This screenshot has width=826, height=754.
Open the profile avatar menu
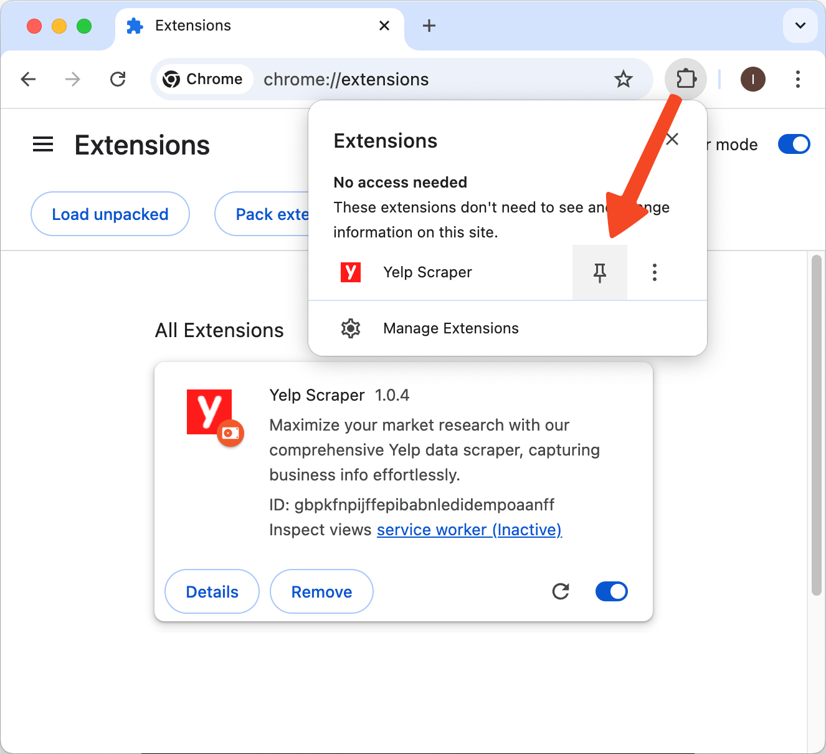click(752, 79)
